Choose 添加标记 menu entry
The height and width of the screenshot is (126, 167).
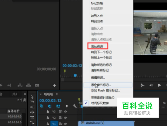97,47
